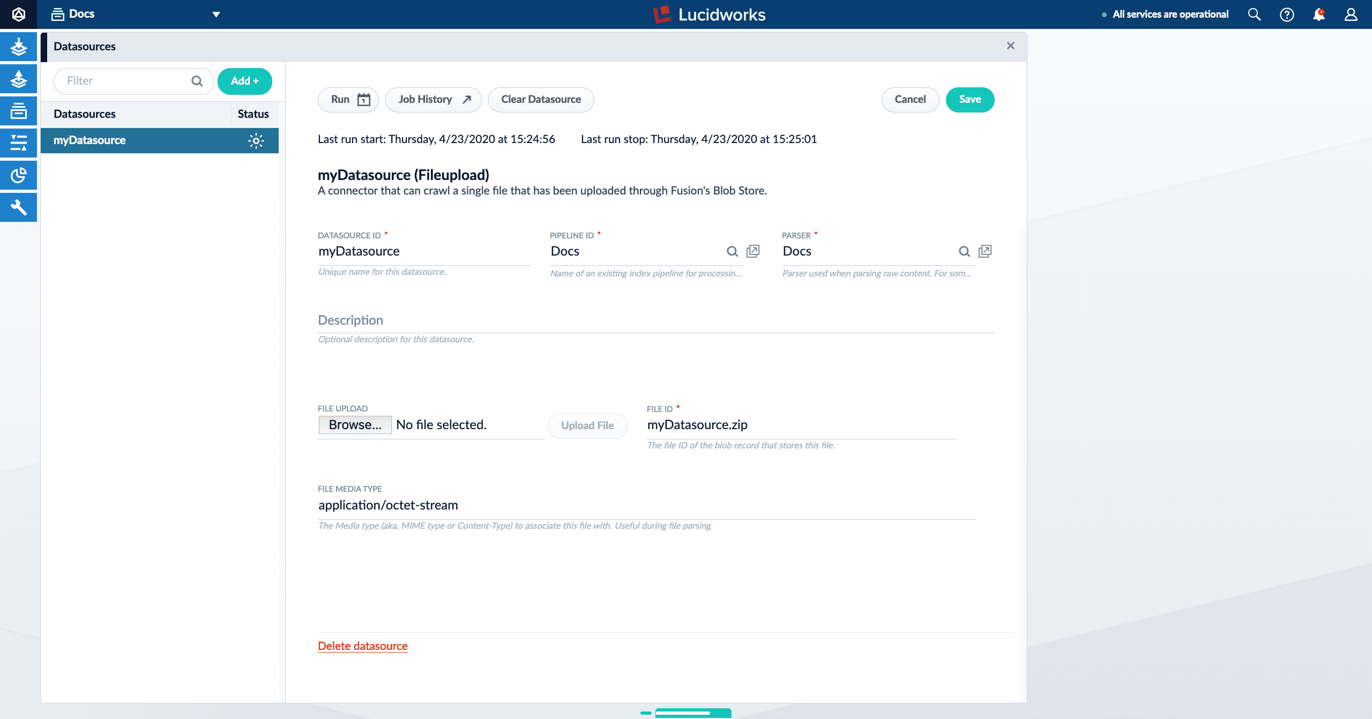1372x719 pixels.
Task: Open the Collections panel from the sidebar
Action: coord(19,111)
